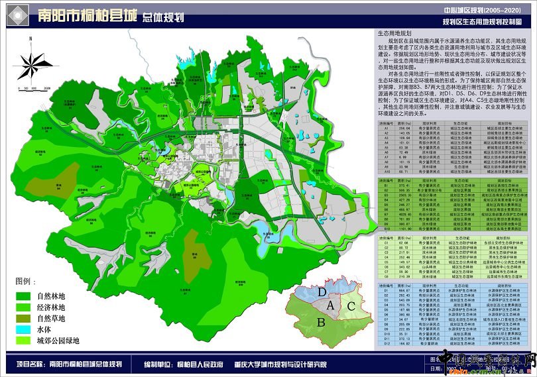Click zone A on the inset map

pyautogui.click(x=331, y=305)
